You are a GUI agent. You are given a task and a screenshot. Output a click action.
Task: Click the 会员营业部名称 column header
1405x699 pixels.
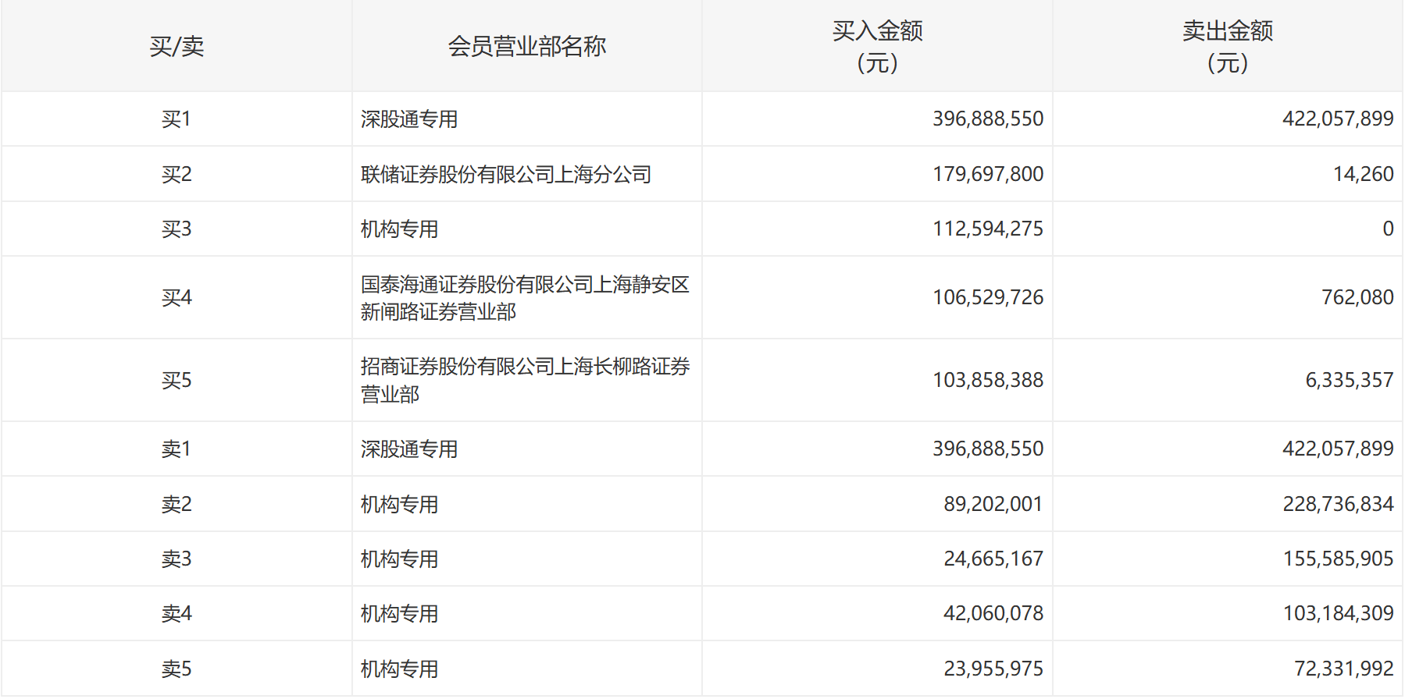point(526,47)
